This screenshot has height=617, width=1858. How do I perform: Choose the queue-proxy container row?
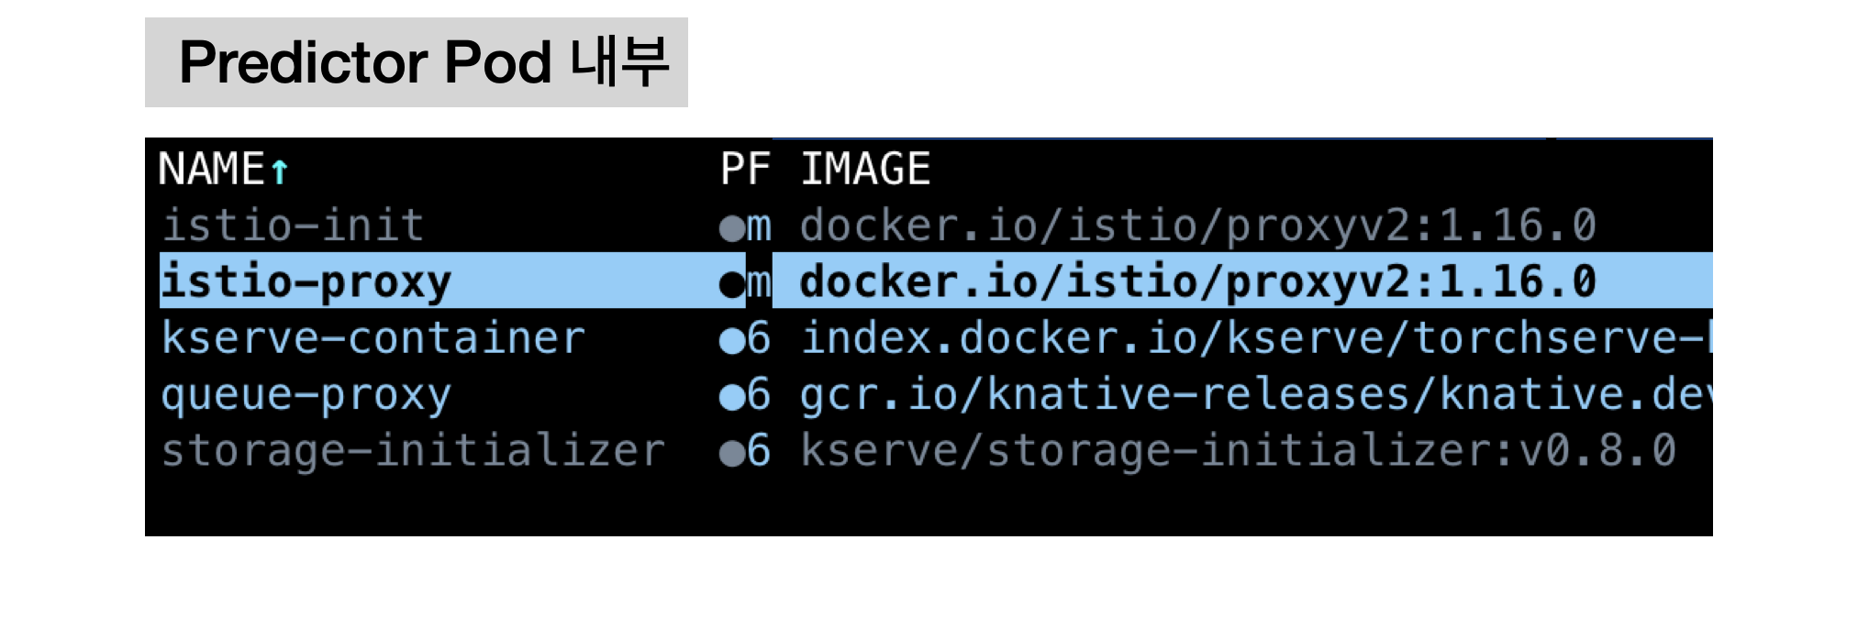tap(929, 394)
